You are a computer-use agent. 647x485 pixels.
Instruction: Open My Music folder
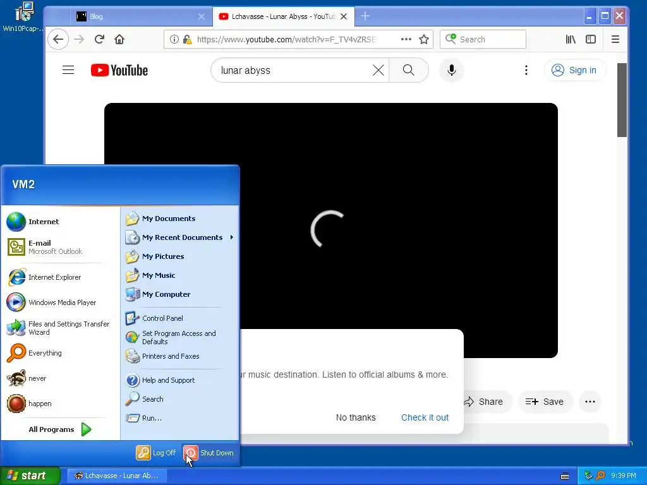coord(150,275)
